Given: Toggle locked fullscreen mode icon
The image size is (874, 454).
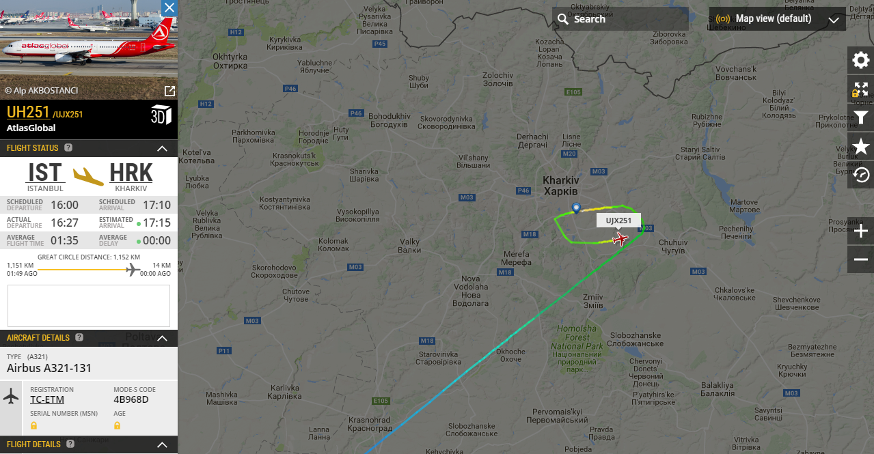Looking at the screenshot, I should click(x=861, y=89).
